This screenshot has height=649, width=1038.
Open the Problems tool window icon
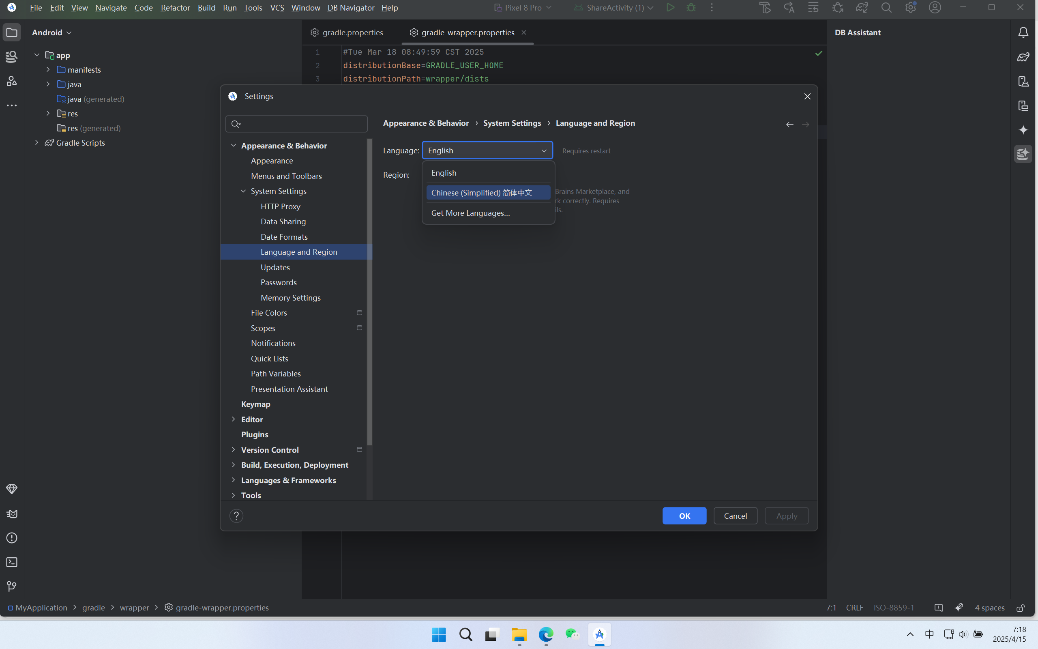point(12,538)
